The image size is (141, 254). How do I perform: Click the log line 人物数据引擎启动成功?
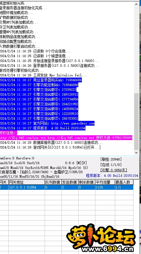click(20, 47)
